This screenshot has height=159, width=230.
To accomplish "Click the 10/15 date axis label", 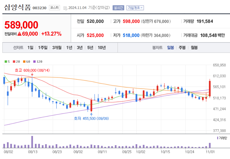I will (165, 152).
